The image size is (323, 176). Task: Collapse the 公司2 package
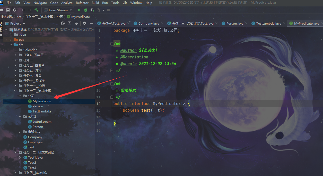pyautogui.click(x=20, y=117)
